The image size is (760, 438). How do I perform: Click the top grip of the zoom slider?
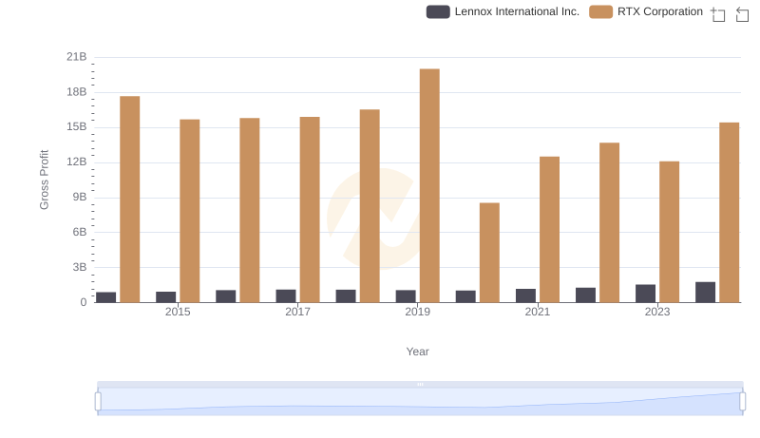[420, 384]
